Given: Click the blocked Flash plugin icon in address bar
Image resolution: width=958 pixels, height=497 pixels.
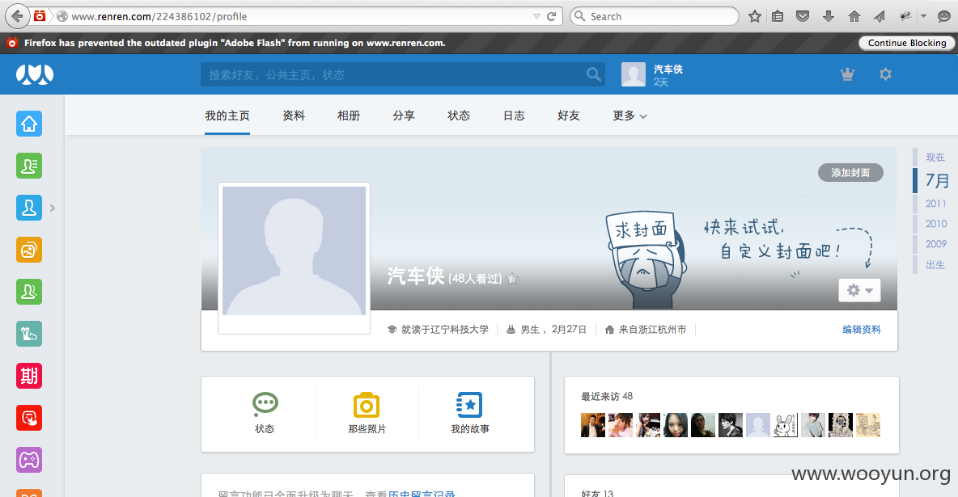Looking at the screenshot, I should pos(40,16).
